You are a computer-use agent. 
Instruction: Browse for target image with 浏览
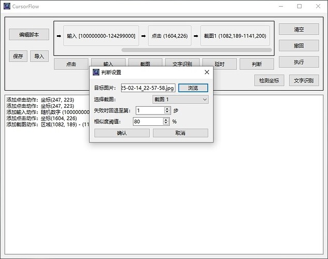pyautogui.click(x=193, y=88)
